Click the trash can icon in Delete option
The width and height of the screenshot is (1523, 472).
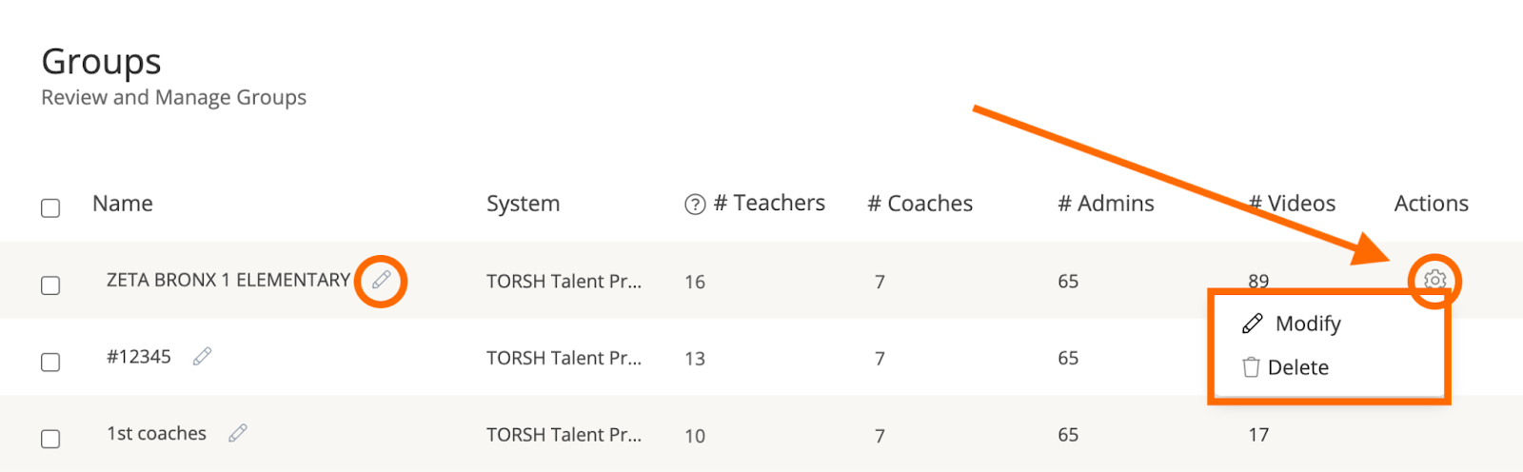tap(1251, 367)
